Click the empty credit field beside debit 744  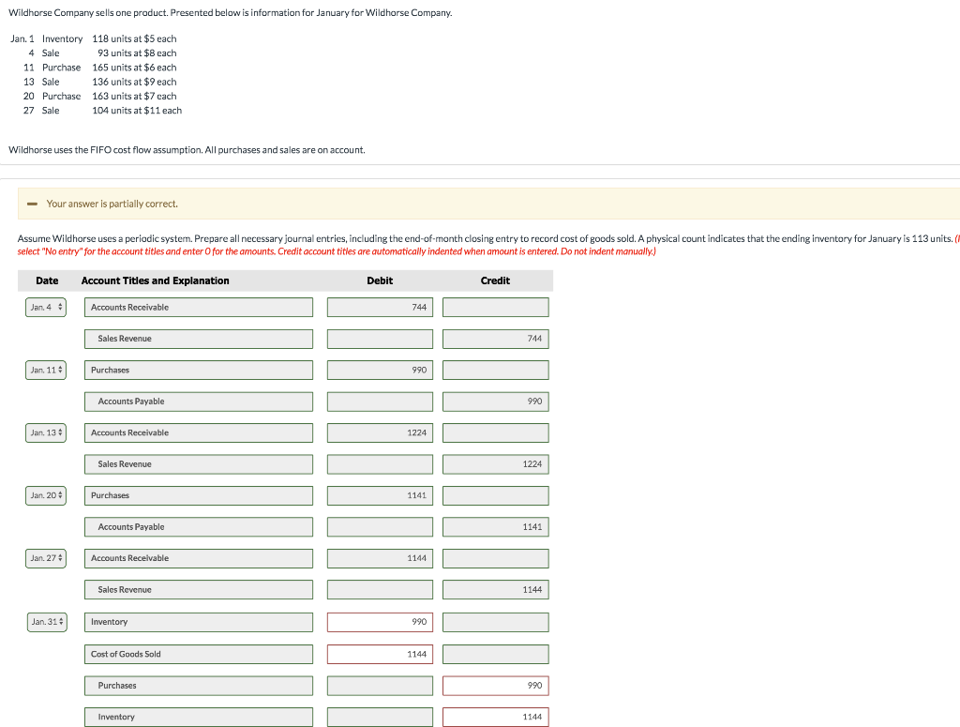pos(495,307)
